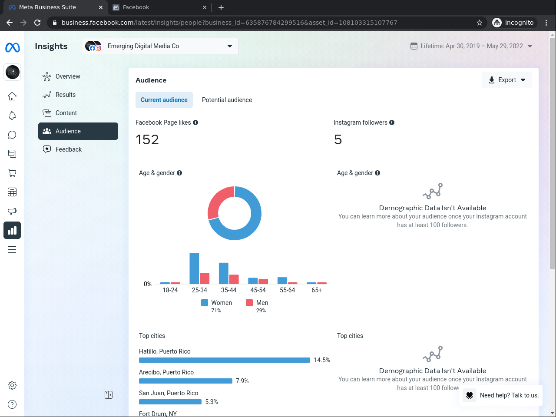Viewport: 556px width, 417px height.
Task: Open Ads megaphone icon
Action: [x=12, y=211]
